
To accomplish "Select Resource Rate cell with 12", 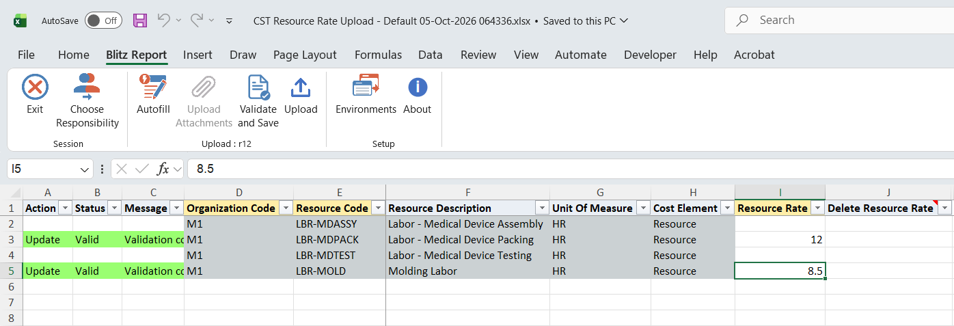I will tap(780, 240).
